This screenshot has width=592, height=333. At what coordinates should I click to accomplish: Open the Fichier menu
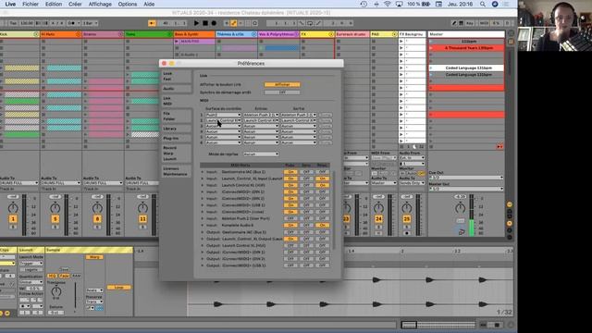pyautogui.click(x=31, y=4)
